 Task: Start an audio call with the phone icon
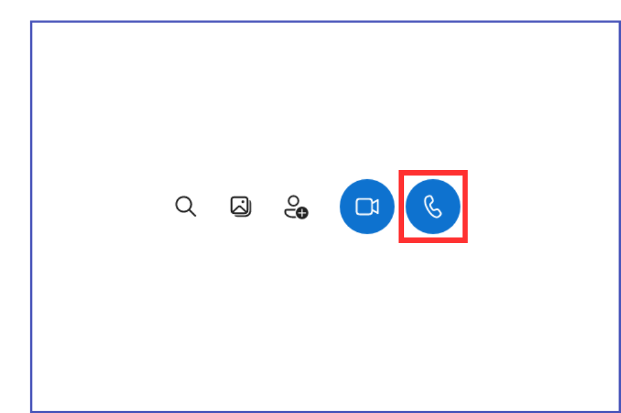433,206
